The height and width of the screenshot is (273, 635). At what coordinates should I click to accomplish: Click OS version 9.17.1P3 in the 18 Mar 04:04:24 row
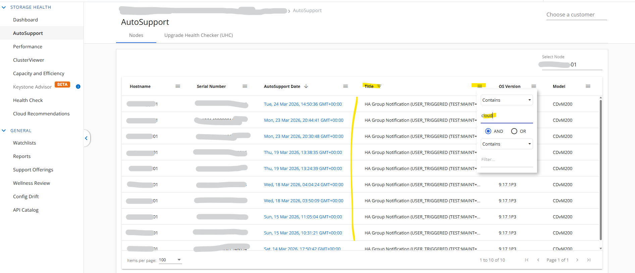click(x=508, y=184)
